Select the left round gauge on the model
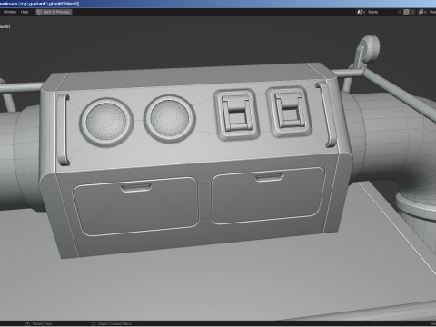This screenshot has height=327, width=436. [106, 122]
